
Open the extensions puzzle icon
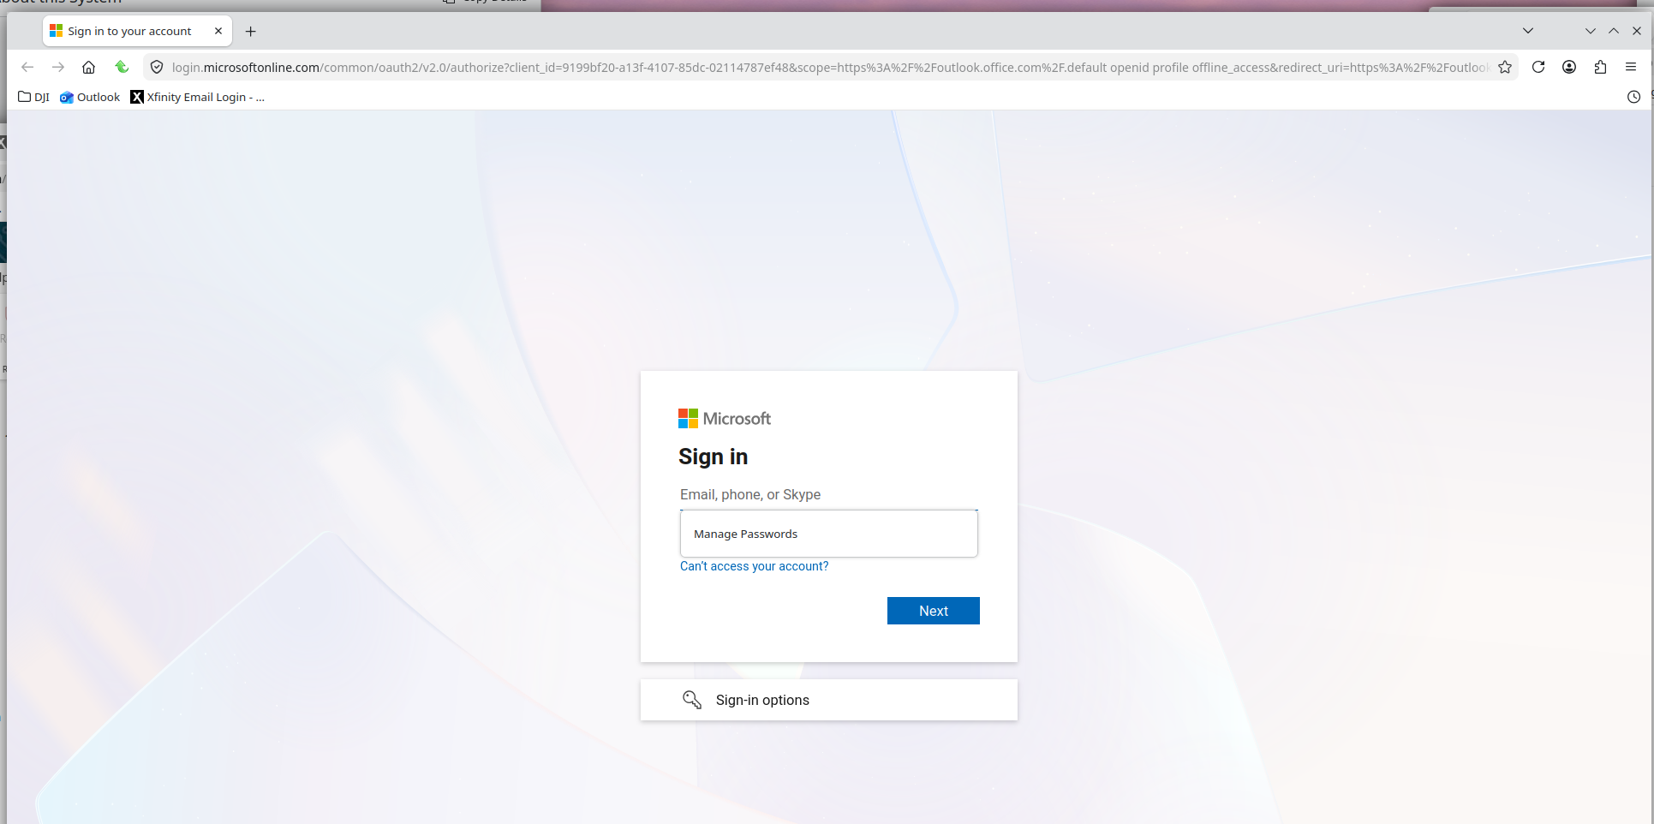pyautogui.click(x=1600, y=67)
